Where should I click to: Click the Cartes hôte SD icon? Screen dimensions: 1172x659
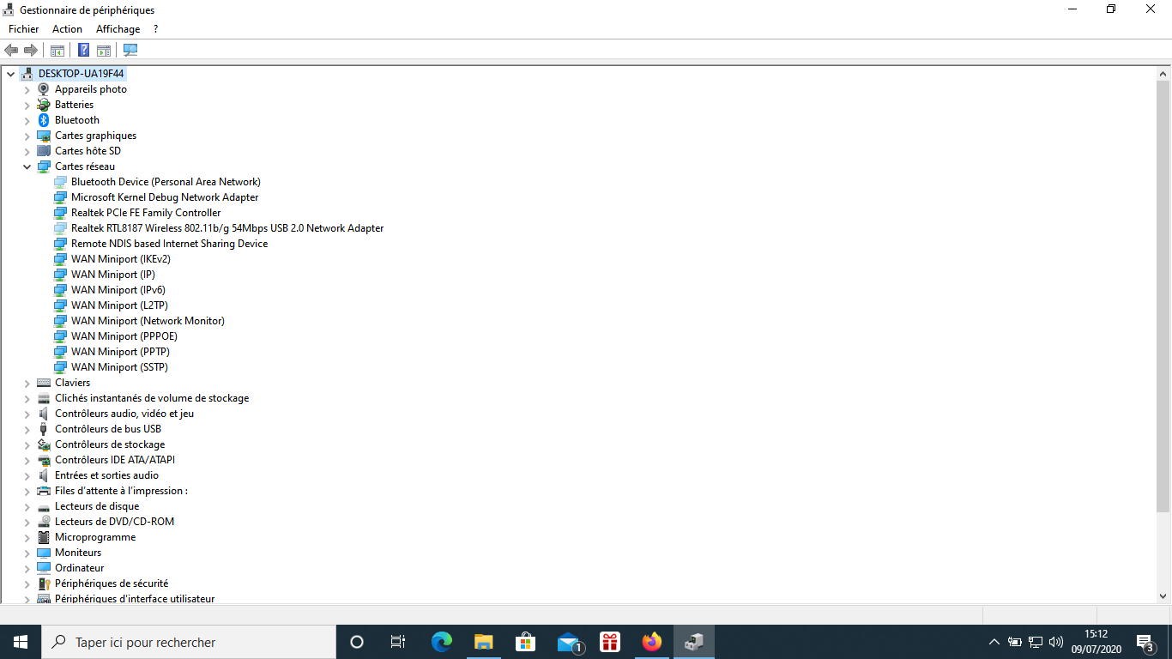[44, 151]
